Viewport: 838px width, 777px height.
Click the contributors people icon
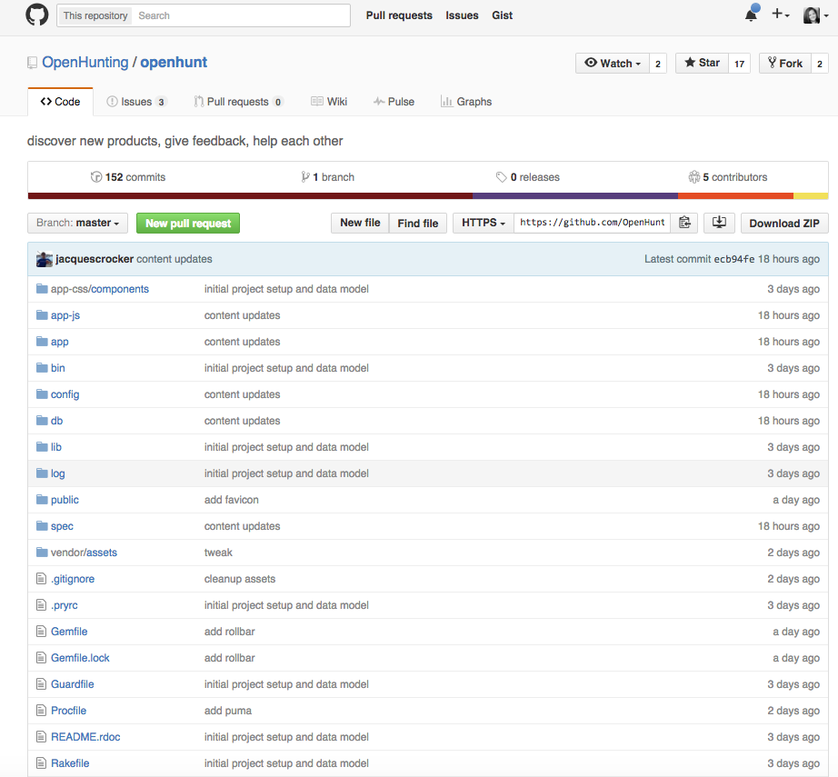[x=693, y=177]
